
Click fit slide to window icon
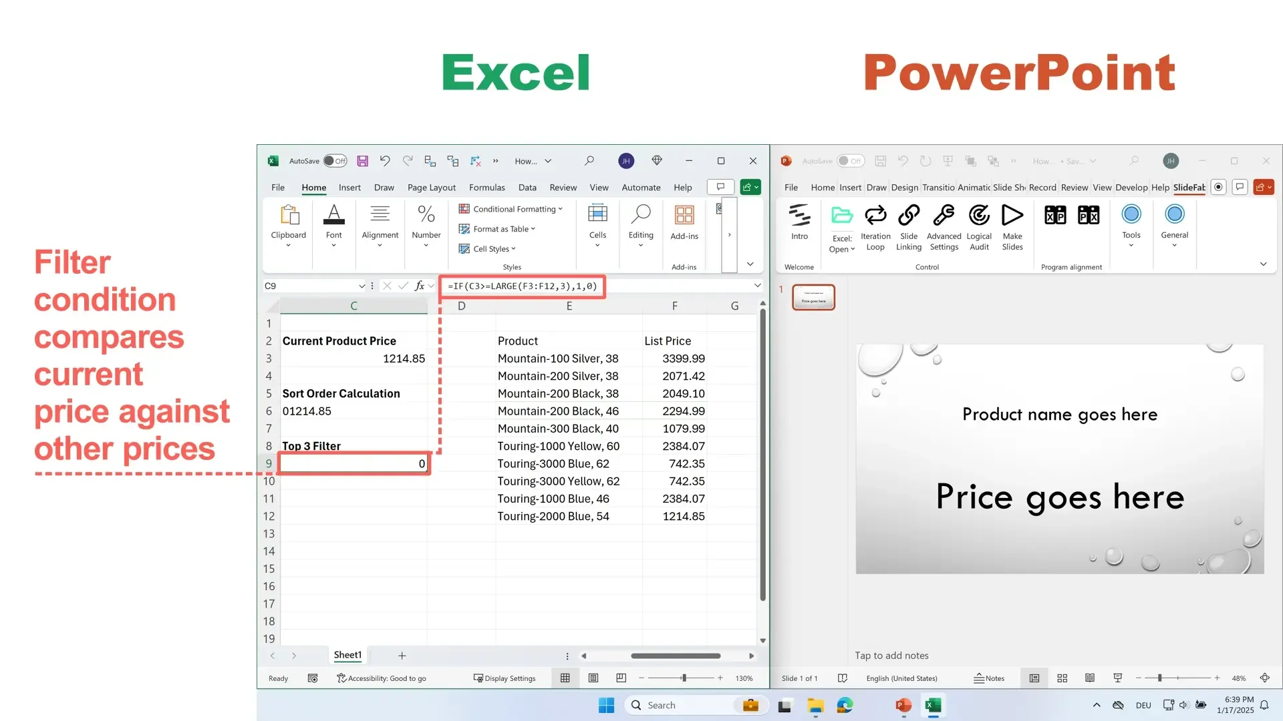click(x=1265, y=678)
